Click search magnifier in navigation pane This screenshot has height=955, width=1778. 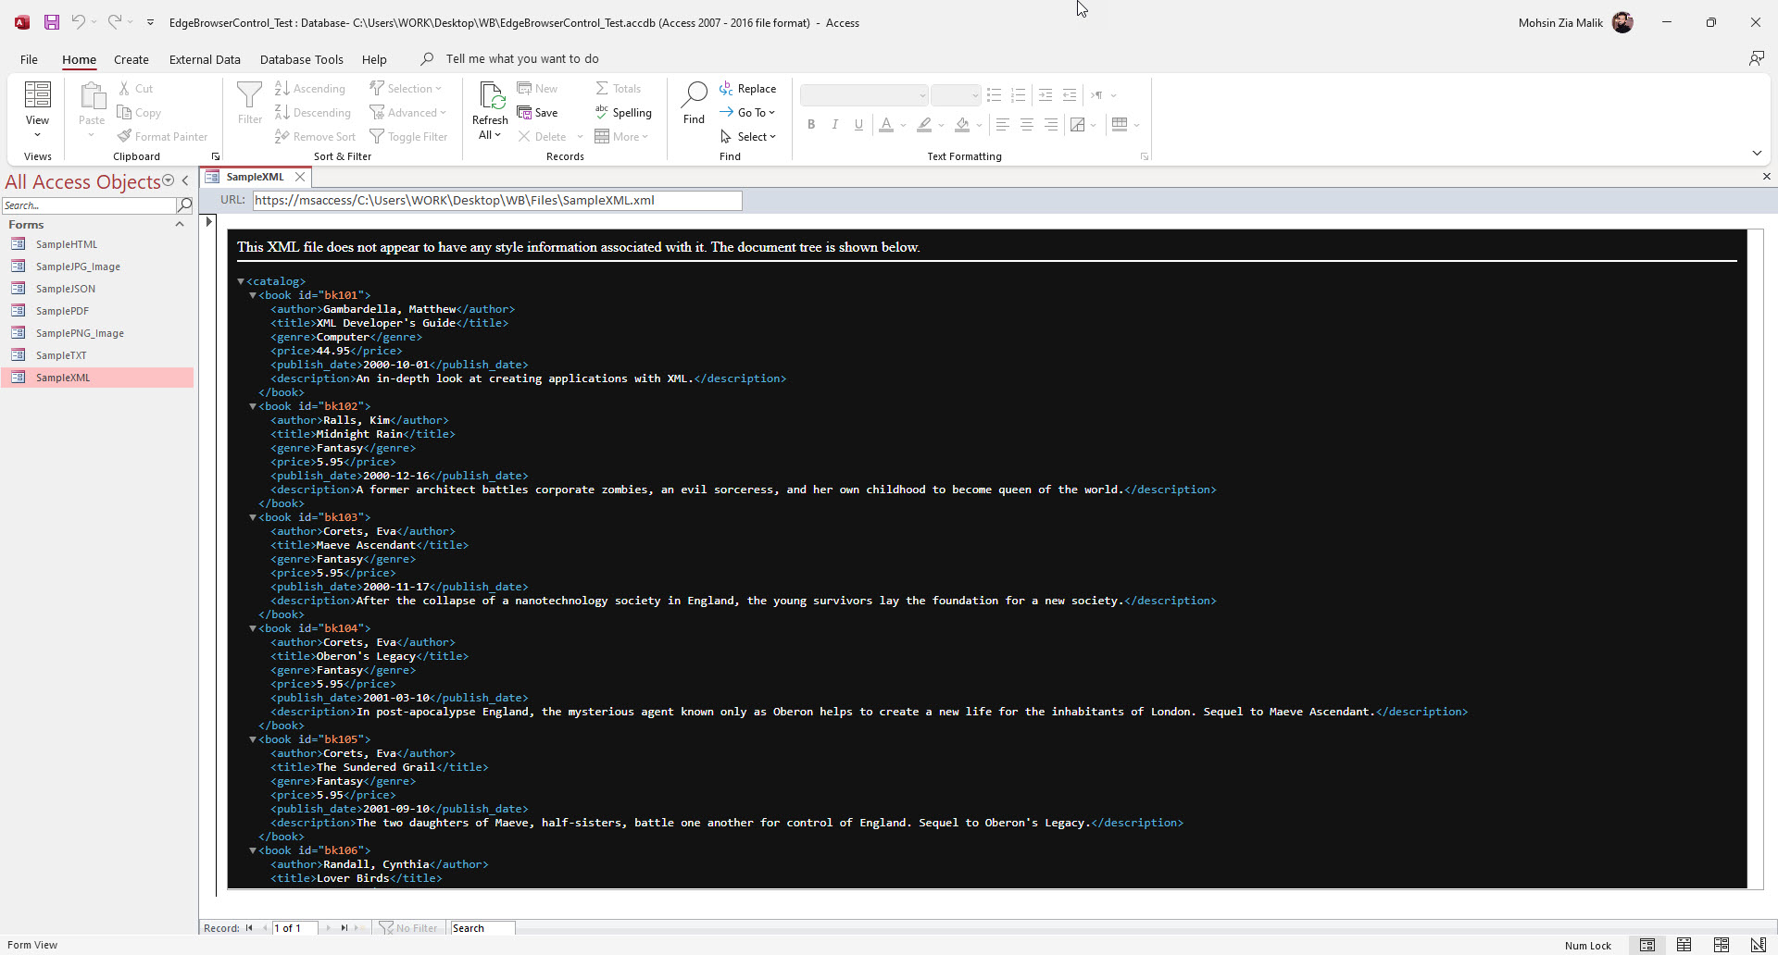(x=184, y=205)
